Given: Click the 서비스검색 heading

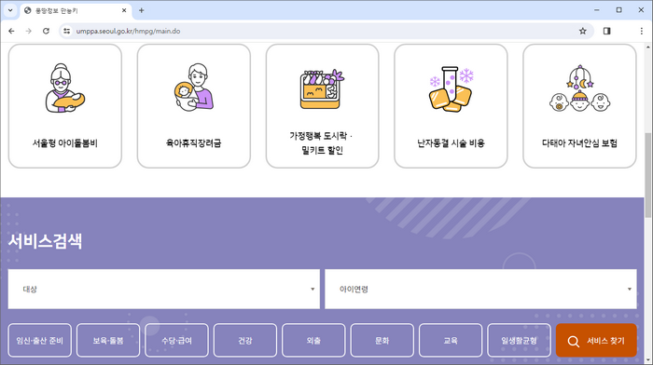Looking at the screenshot, I should (45, 241).
